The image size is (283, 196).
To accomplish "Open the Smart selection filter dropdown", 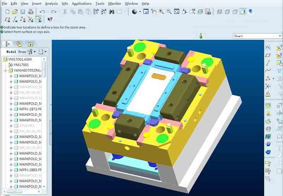I will coord(257,36).
